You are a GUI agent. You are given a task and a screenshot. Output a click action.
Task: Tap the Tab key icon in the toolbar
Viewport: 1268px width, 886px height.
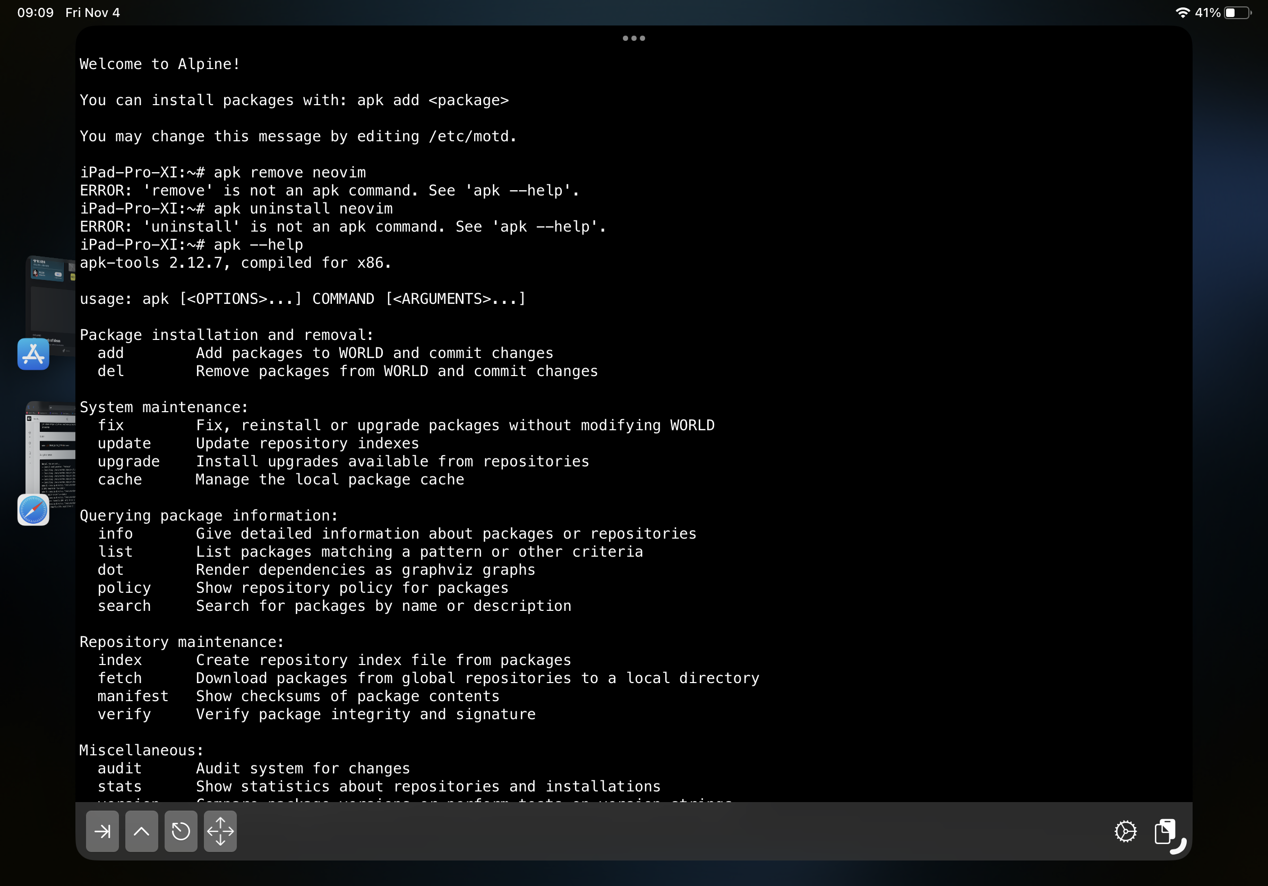point(102,831)
